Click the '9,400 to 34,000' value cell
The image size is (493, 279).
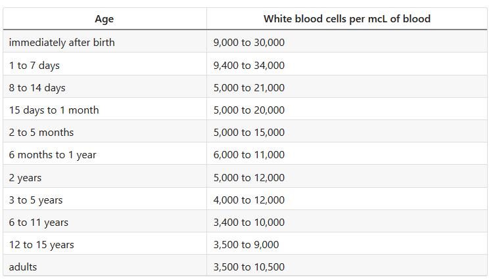(347, 64)
